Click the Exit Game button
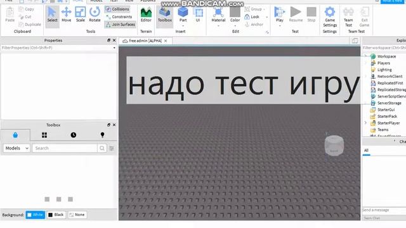 click(364, 17)
